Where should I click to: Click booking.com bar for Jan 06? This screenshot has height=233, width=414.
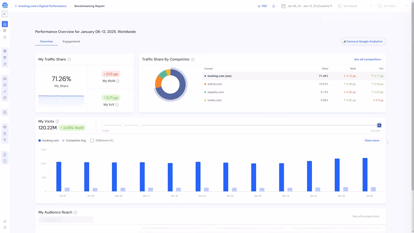[x=365, y=175]
